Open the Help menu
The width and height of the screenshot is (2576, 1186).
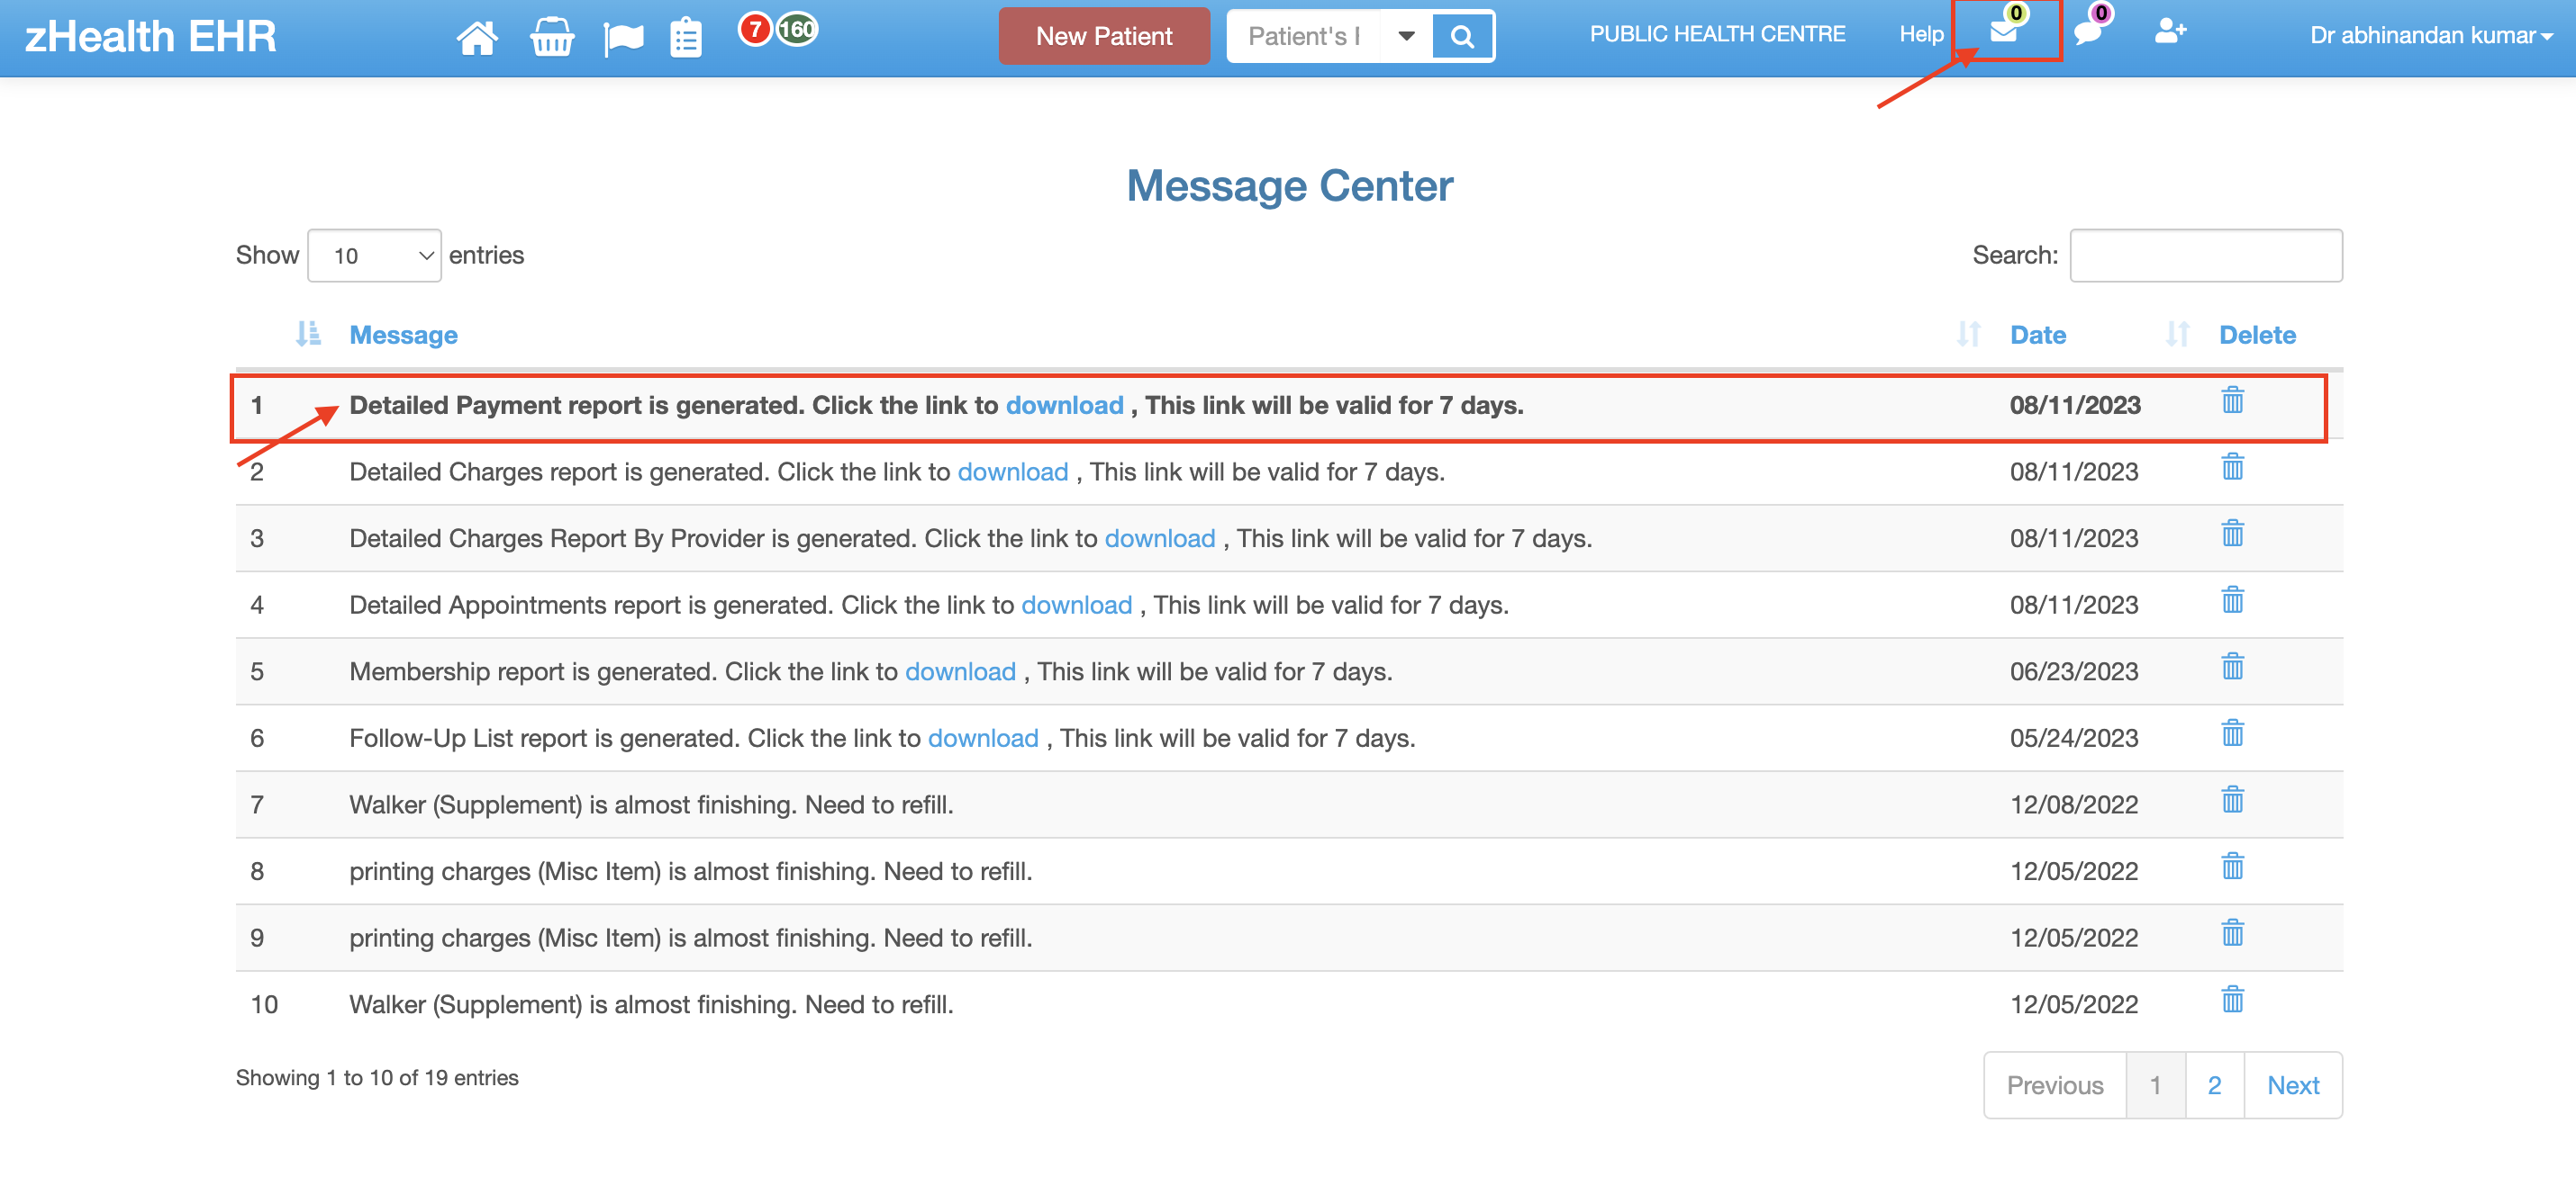coord(1921,34)
